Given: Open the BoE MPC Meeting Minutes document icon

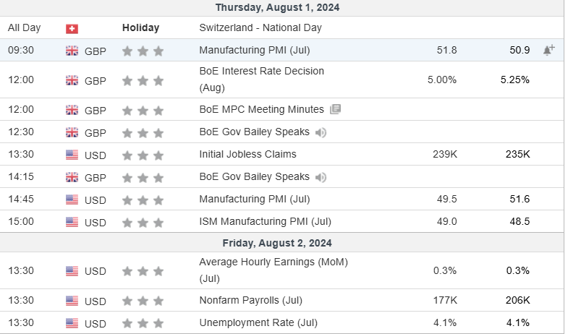Looking at the screenshot, I should (335, 109).
